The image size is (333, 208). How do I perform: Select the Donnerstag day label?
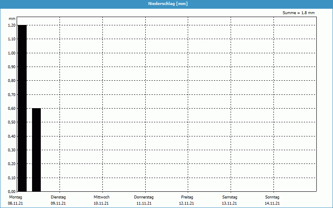click(x=144, y=197)
